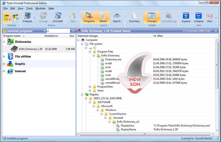The height and width of the screenshot is (142, 221).
Task: Sort by Program name column
Action: point(23,36)
